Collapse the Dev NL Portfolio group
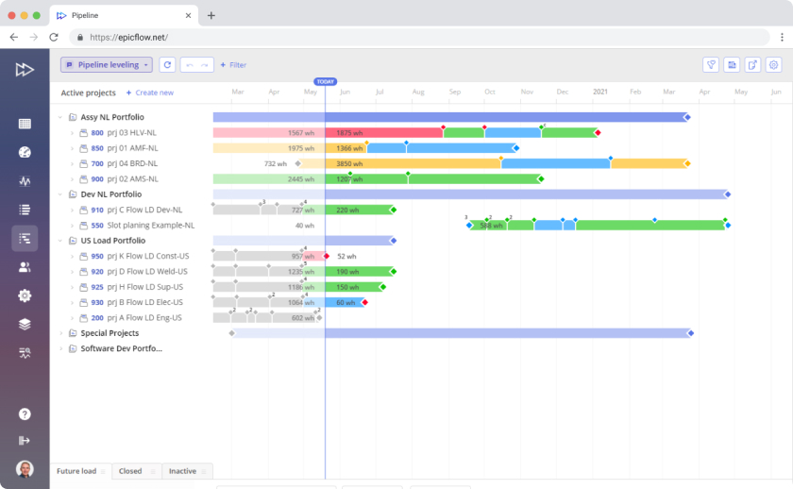 tap(60, 194)
